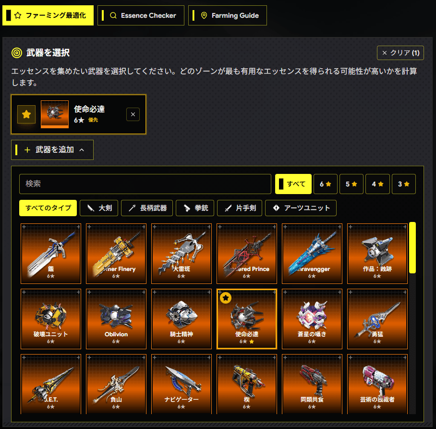436x429 pixels.
Task: Show only 3 star weapons
Action: pos(404,184)
